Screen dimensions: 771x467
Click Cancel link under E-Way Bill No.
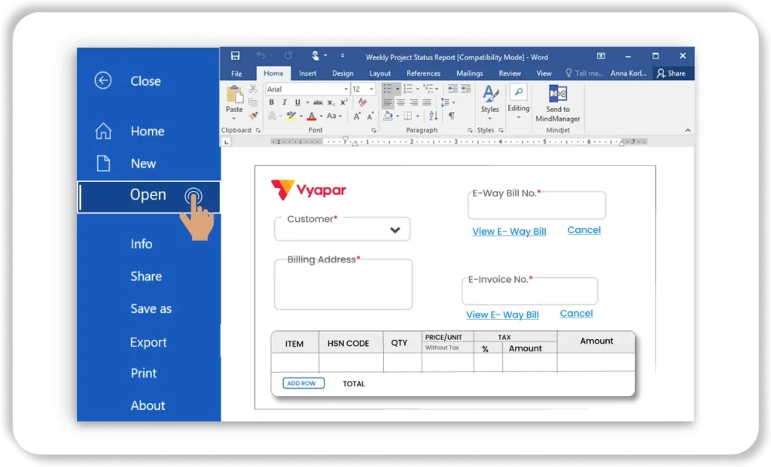tap(584, 230)
